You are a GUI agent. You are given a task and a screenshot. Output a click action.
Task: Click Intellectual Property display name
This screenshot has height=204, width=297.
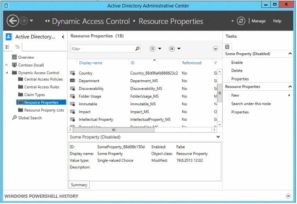(96, 119)
